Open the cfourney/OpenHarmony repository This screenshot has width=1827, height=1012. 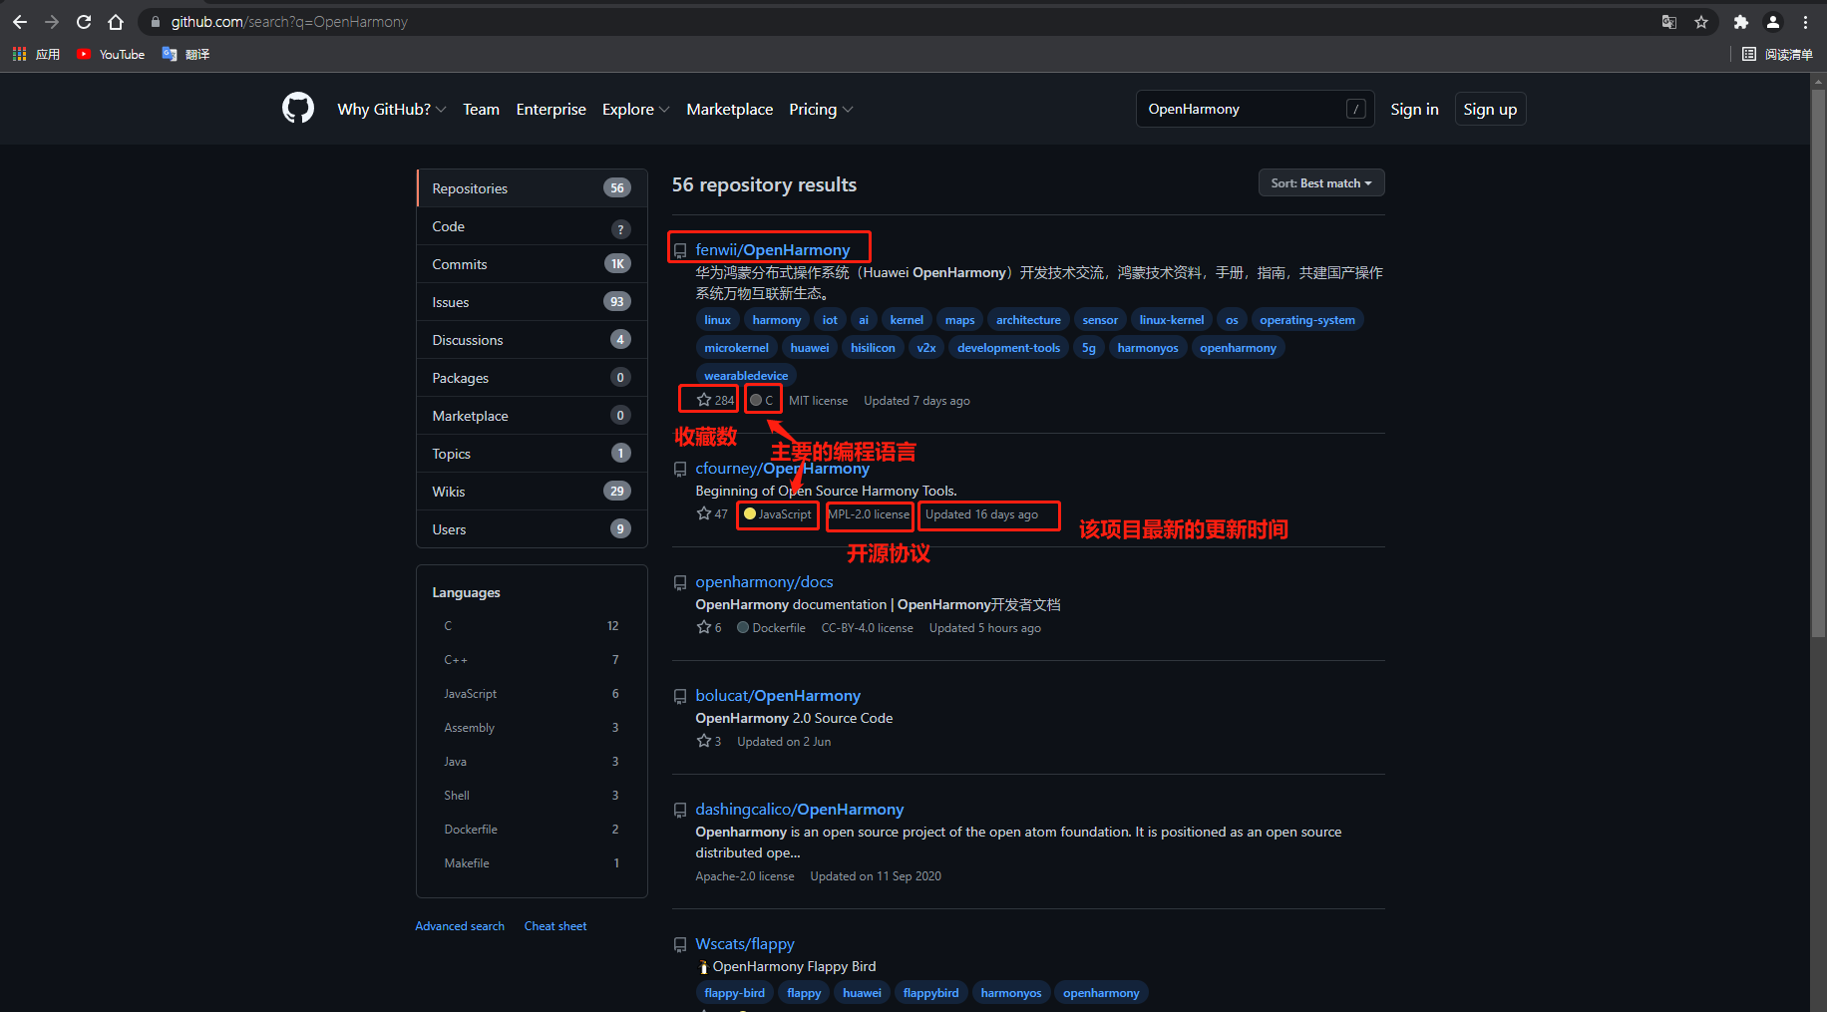point(782,468)
